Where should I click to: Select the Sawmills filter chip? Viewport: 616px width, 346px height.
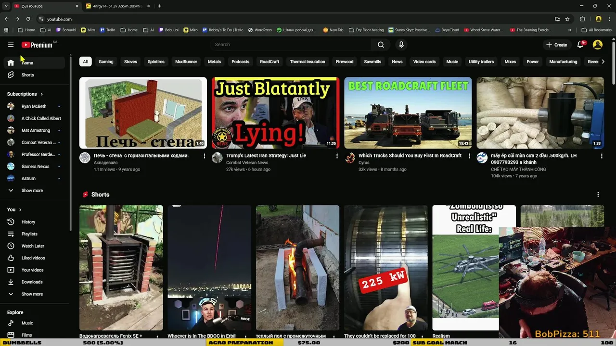click(x=372, y=62)
